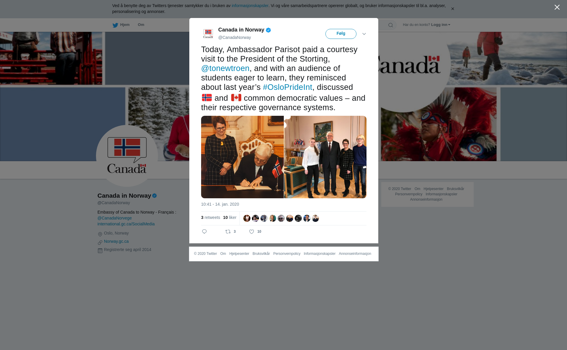View the 3 retweets list

(211, 217)
